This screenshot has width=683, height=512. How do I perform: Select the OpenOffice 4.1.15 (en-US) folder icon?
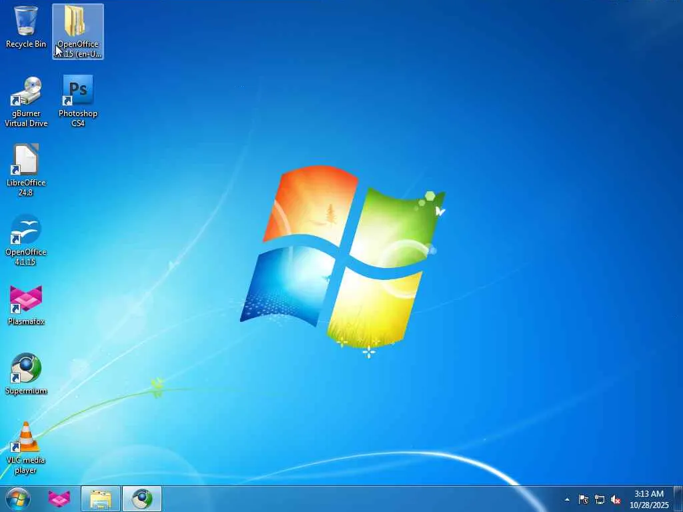78,31
